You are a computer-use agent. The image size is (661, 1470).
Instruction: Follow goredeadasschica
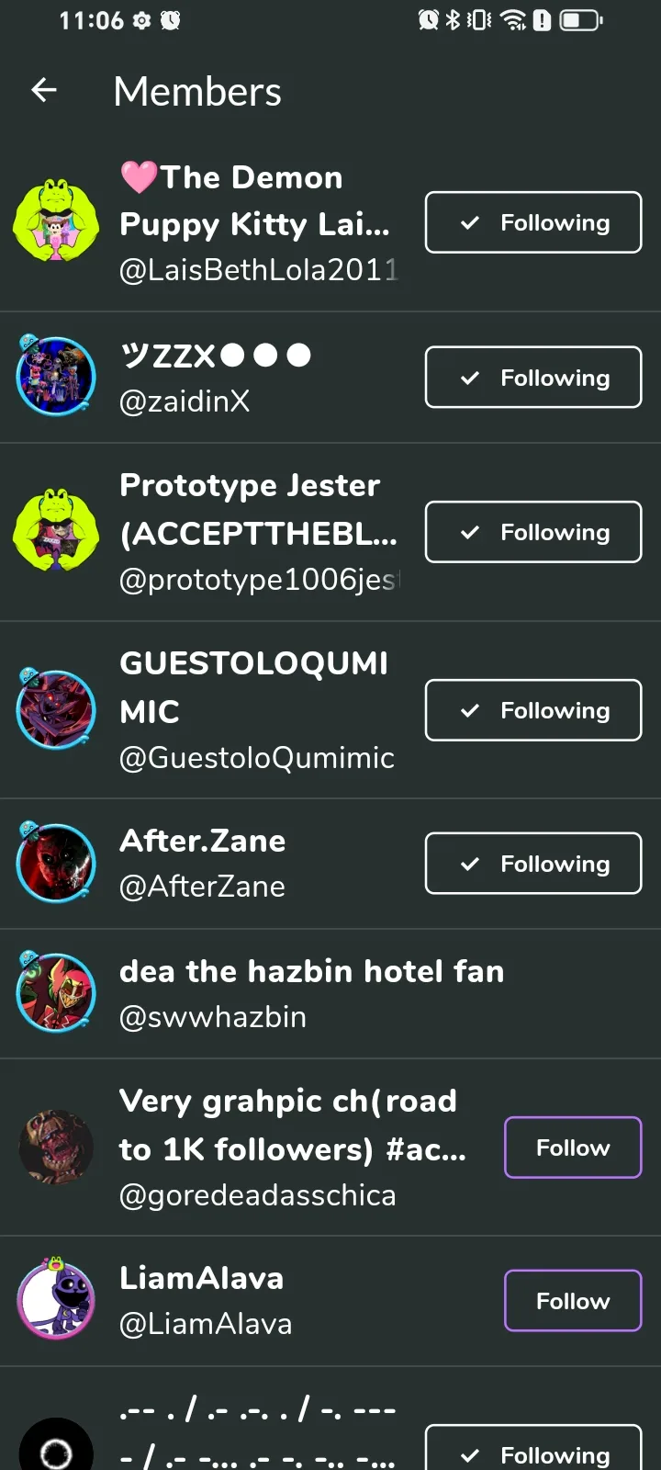pos(573,1148)
